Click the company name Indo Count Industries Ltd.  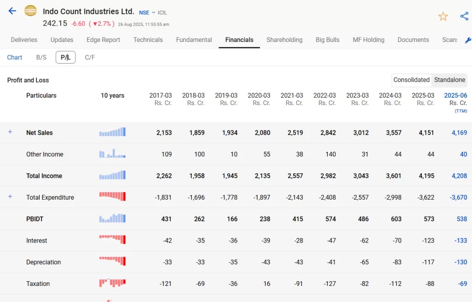[88, 12]
